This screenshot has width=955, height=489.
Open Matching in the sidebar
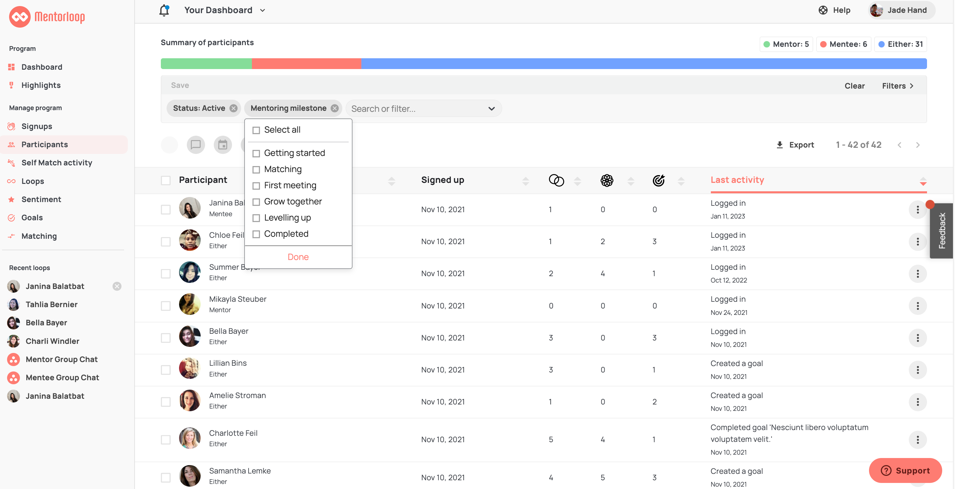click(39, 236)
